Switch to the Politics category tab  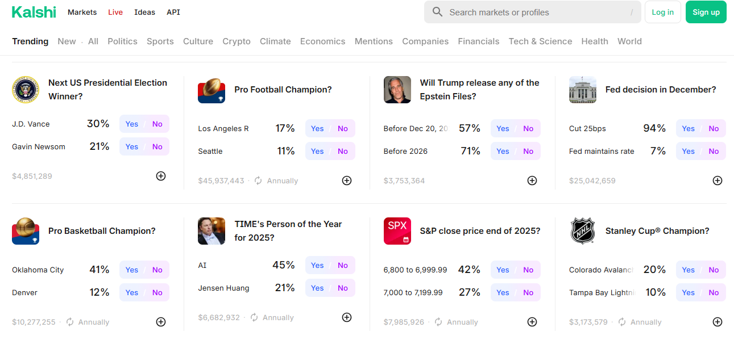(x=122, y=41)
